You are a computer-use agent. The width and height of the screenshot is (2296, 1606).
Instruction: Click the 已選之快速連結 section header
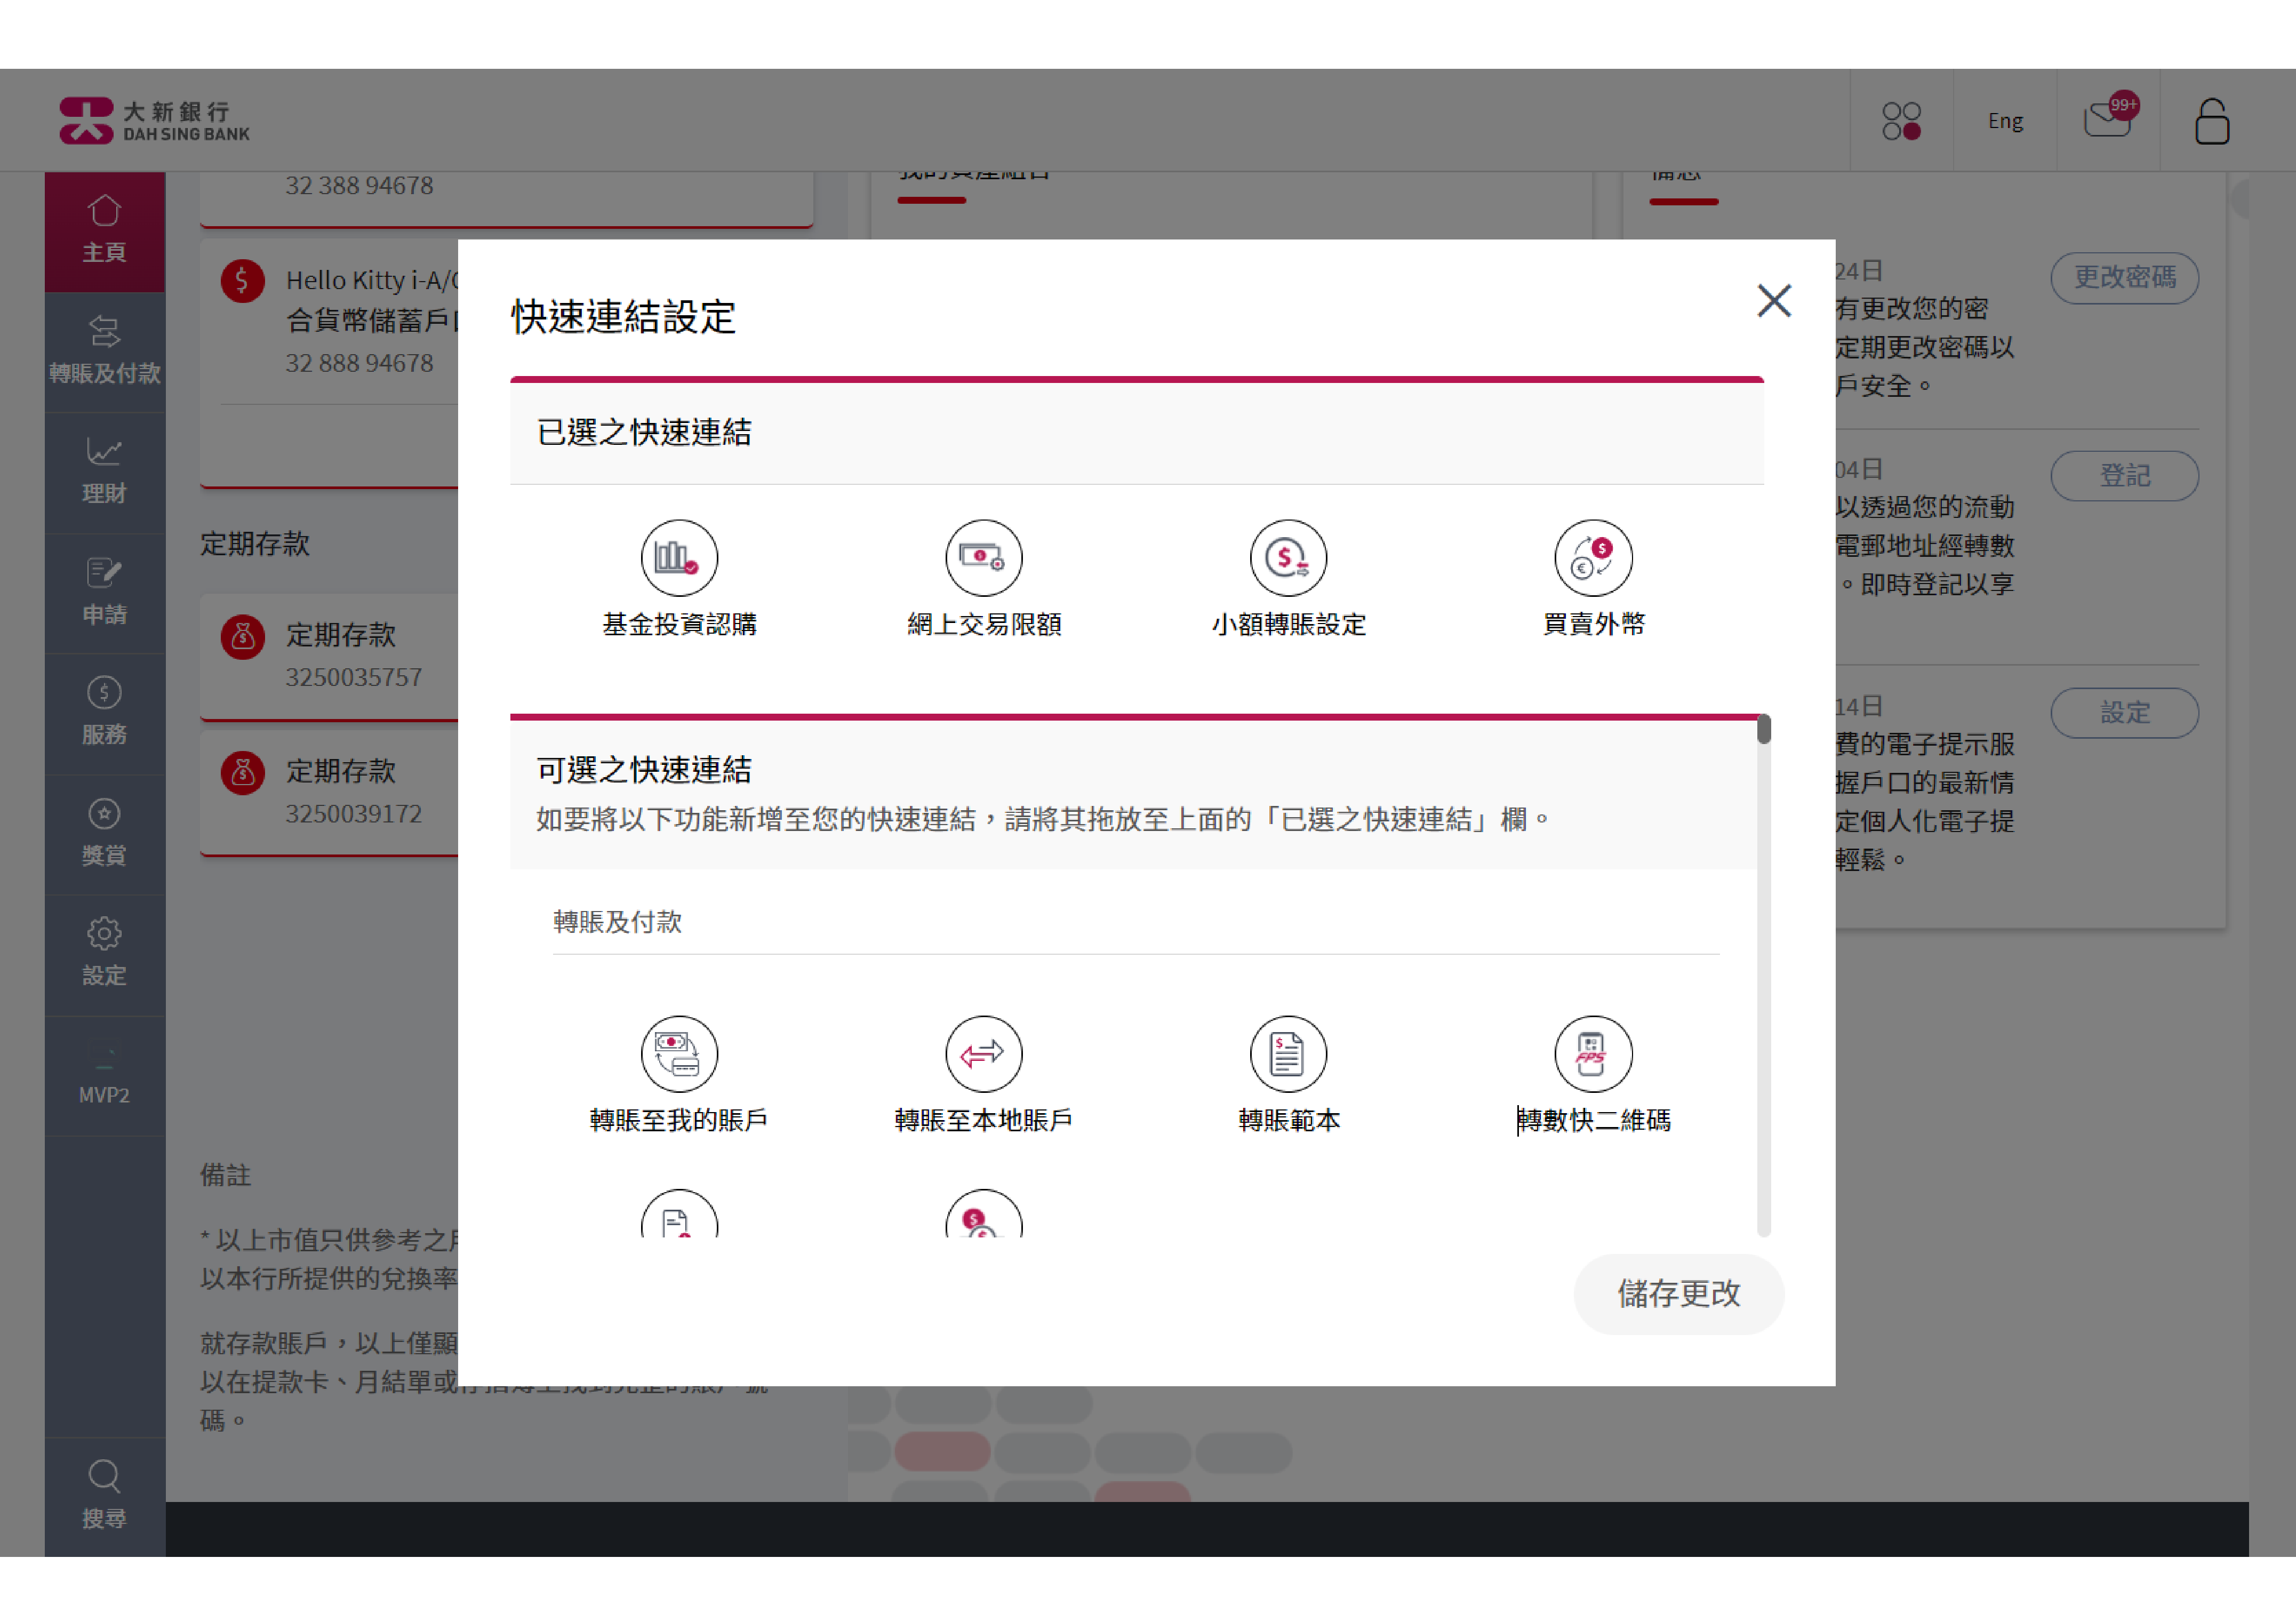(x=1136, y=432)
